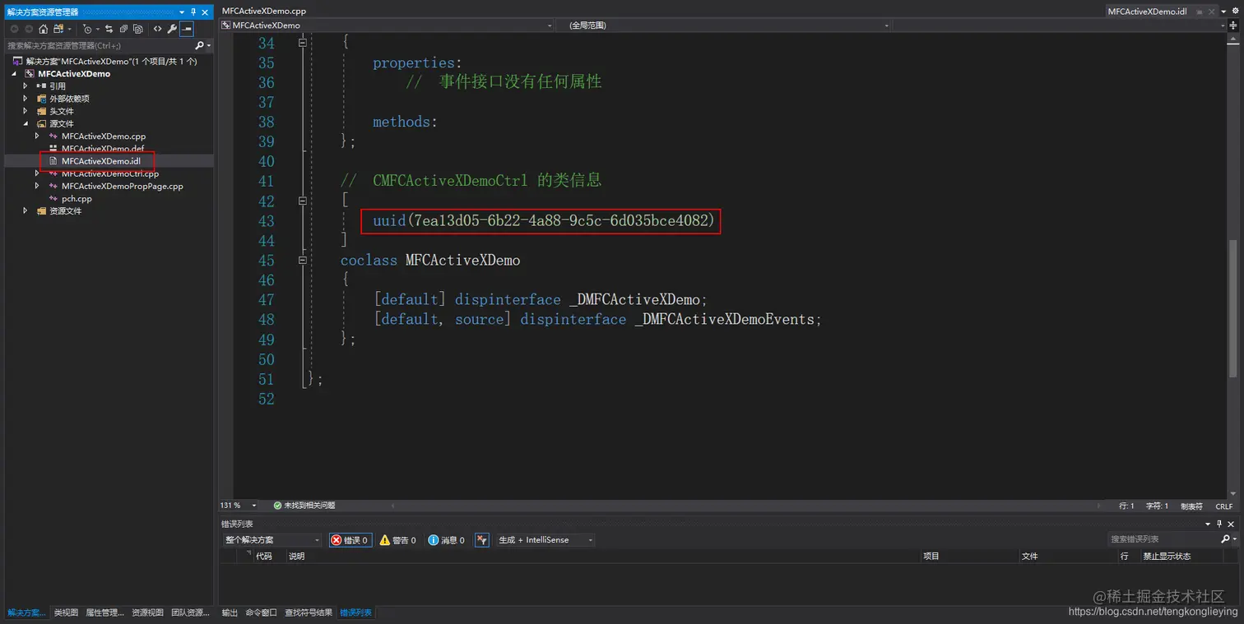This screenshot has height=624, width=1244.
Task: Sort the error list by 代码 column
Action: tap(263, 557)
